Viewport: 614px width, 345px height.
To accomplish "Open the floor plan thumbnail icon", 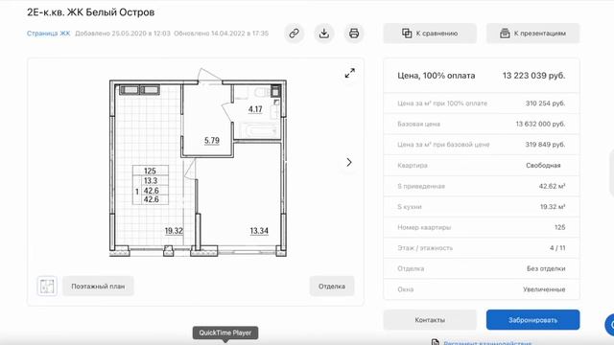I will (x=47, y=286).
